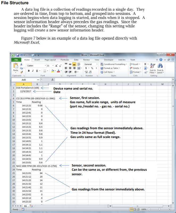The image size is (176, 213).
Task: Click the vertical scrollbar thumb
Action: (x=173, y=106)
